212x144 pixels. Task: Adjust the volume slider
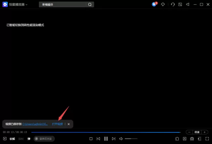pos(131,139)
